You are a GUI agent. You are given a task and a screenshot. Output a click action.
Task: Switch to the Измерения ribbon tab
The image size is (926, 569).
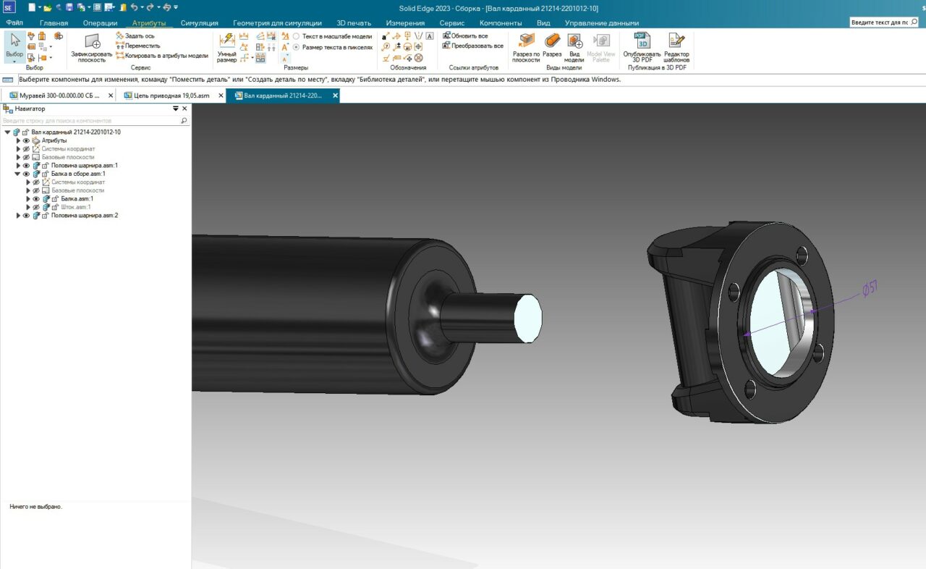[x=405, y=23]
